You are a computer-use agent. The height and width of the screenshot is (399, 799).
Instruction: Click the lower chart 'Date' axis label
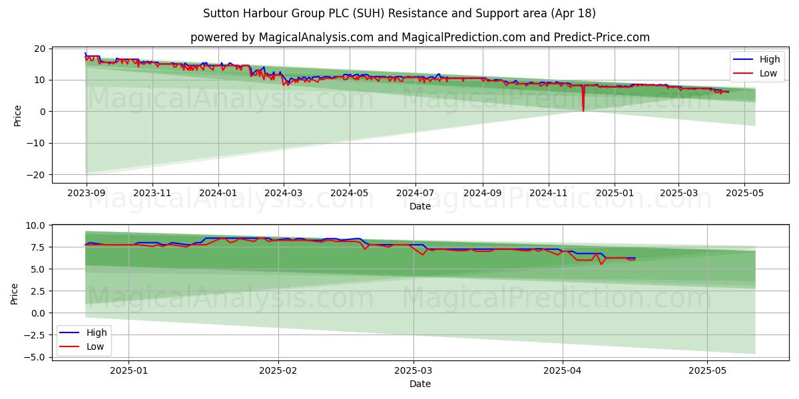tap(420, 384)
